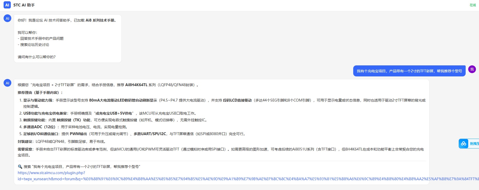
Task: Click list item 触摸按键功能
Action: [x=113, y=120]
